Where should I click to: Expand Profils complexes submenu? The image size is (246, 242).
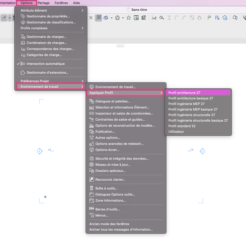click(x=51, y=28)
